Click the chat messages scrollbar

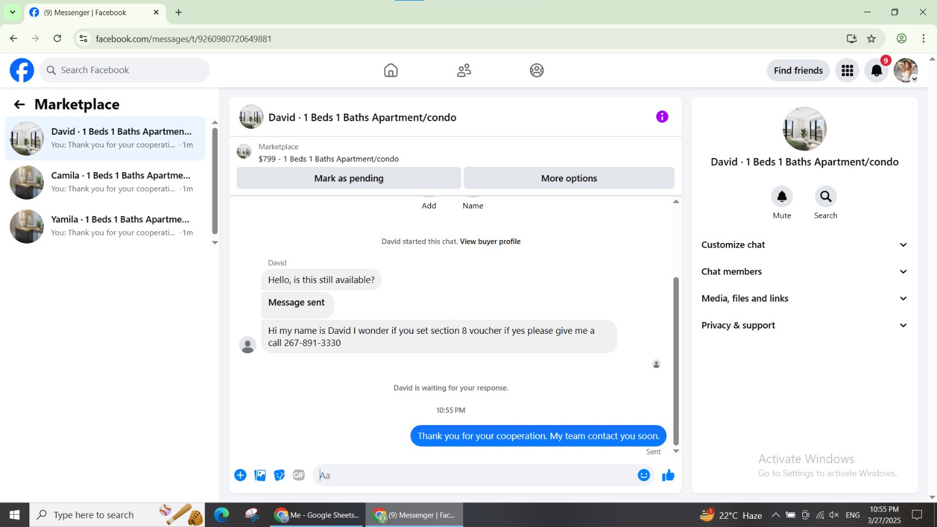pos(676,361)
